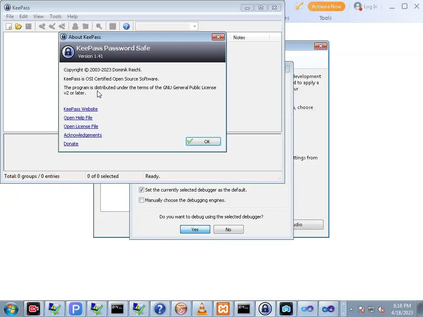423x317 pixels.
Task: Click the blue question mark taskbar icon
Action: [x=160, y=309]
